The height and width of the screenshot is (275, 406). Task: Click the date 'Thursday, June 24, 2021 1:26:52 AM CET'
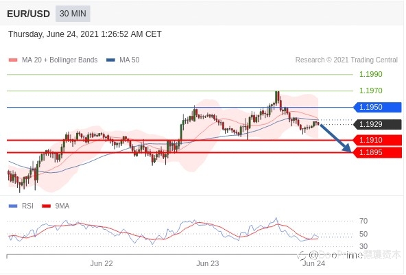pyautogui.click(x=85, y=34)
